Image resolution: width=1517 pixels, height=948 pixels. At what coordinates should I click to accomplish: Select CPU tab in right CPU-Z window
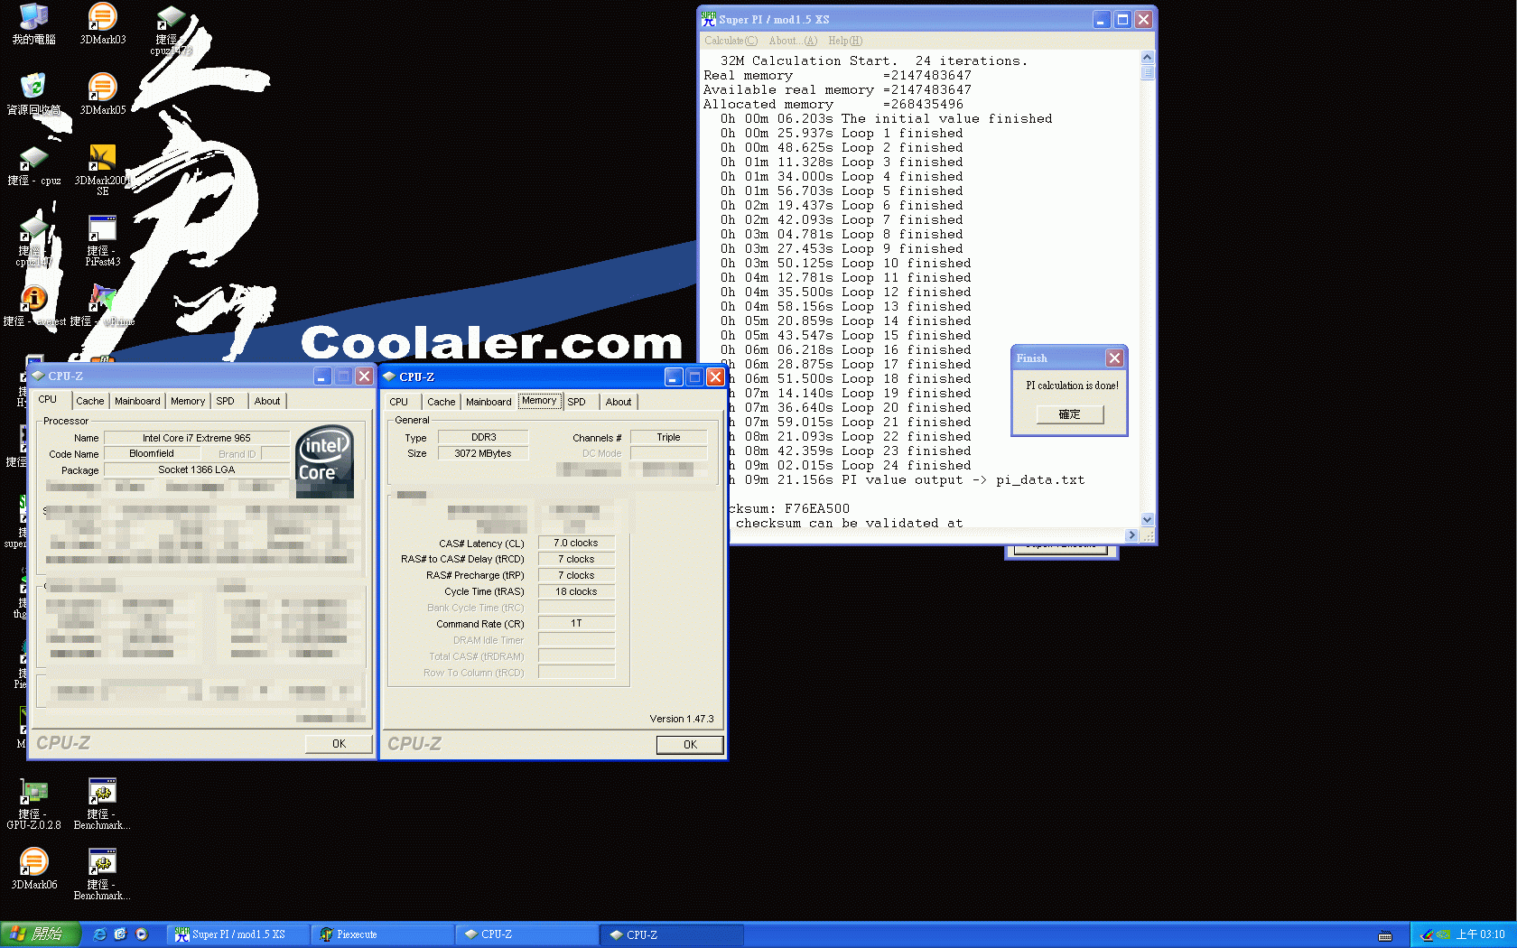click(x=399, y=402)
